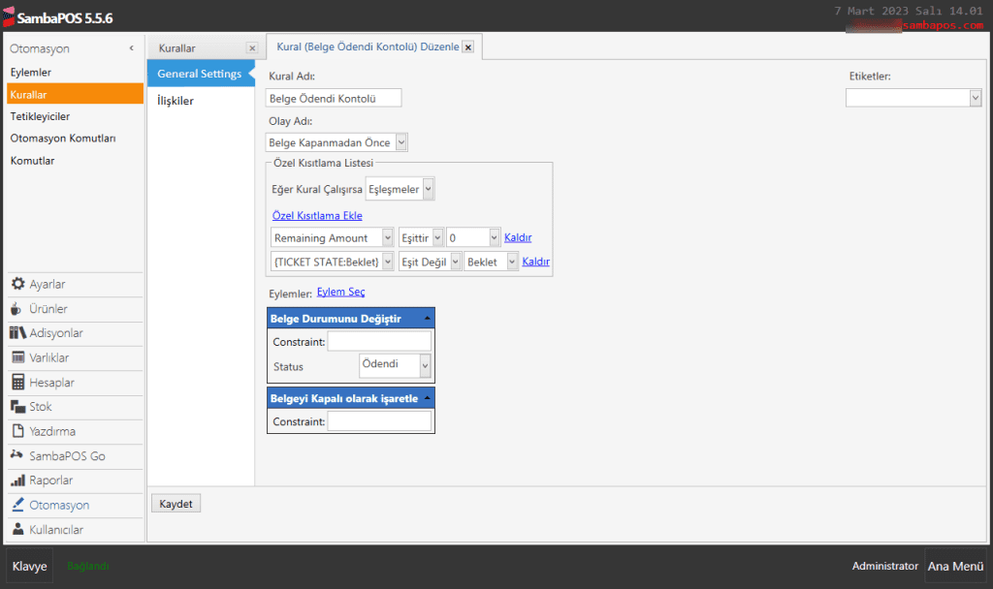Screen dimensions: 993x589
Task: Click the Kaydet button
Action: (176, 504)
